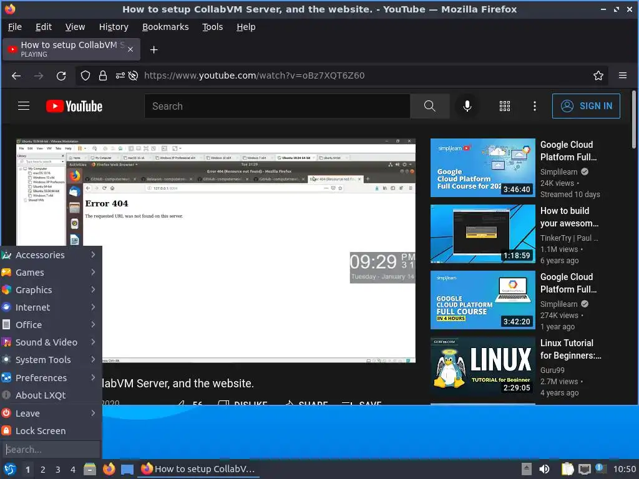Open About LXQt from the start menu
Screen dimensions: 639x479
pyautogui.click(x=51, y=395)
